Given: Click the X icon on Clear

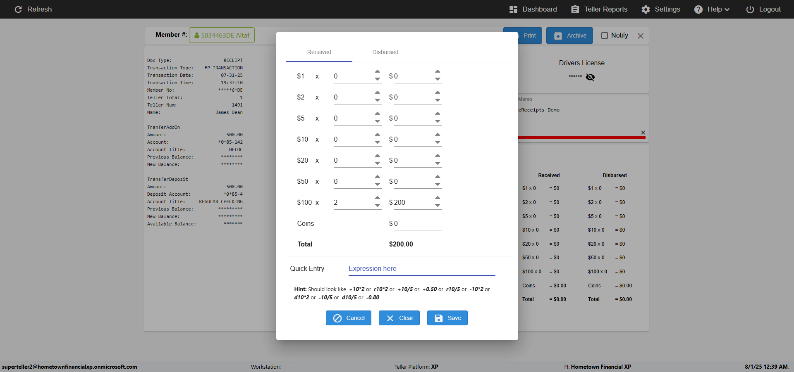Looking at the screenshot, I should pyautogui.click(x=390, y=318).
